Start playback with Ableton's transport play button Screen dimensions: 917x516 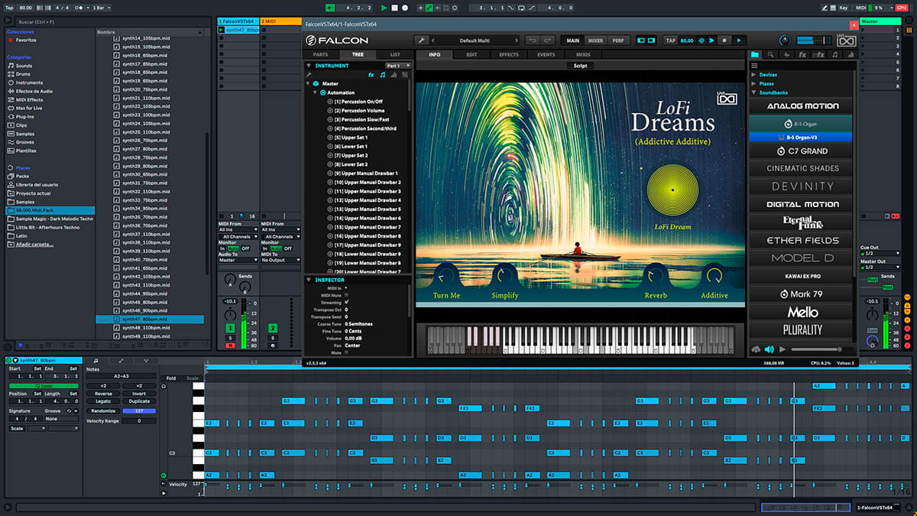pyautogui.click(x=384, y=8)
